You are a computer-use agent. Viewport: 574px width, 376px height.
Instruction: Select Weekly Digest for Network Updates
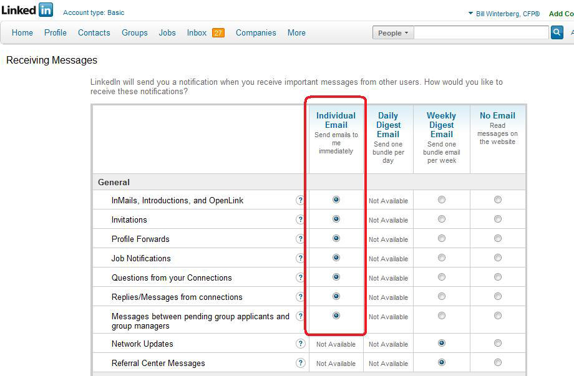coord(442,343)
